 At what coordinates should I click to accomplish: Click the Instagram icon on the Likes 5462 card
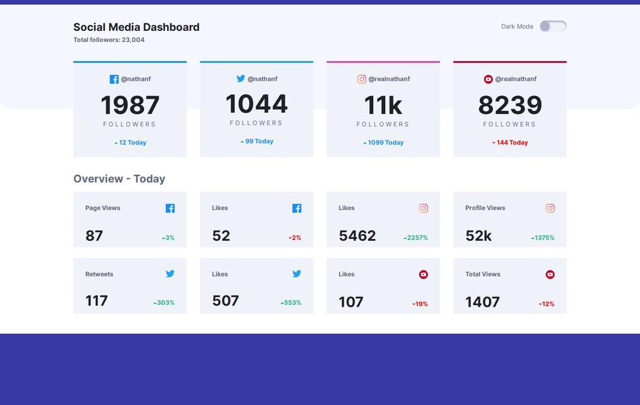(x=423, y=208)
